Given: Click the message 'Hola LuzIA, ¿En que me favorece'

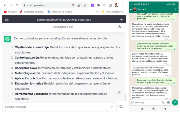Looking at the screenshot, I should pyautogui.click(x=156, y=17).
